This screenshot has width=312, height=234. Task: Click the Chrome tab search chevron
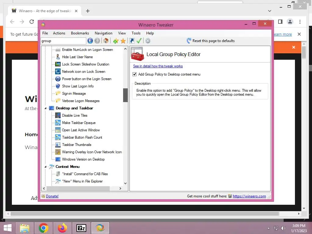[x=270, y=11]
